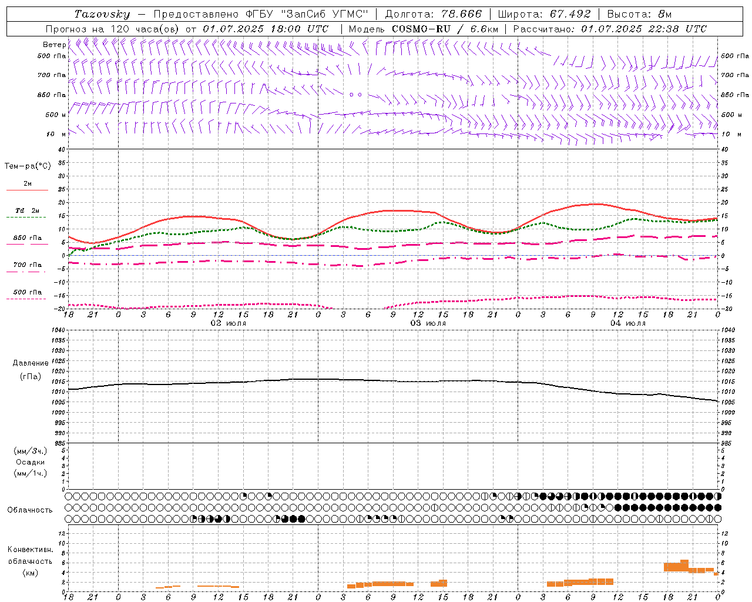
Task: Click the 'Тем-ра(°C)' temperature panel label
Action: [28, 166]
